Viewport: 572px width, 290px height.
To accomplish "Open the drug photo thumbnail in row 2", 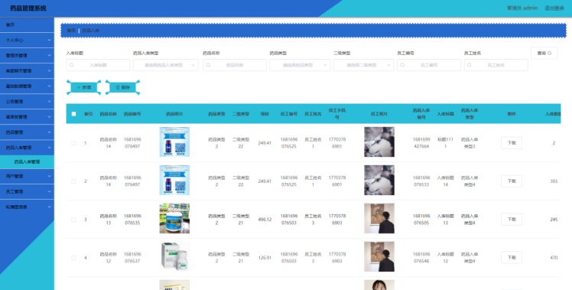I will (174, 180).
